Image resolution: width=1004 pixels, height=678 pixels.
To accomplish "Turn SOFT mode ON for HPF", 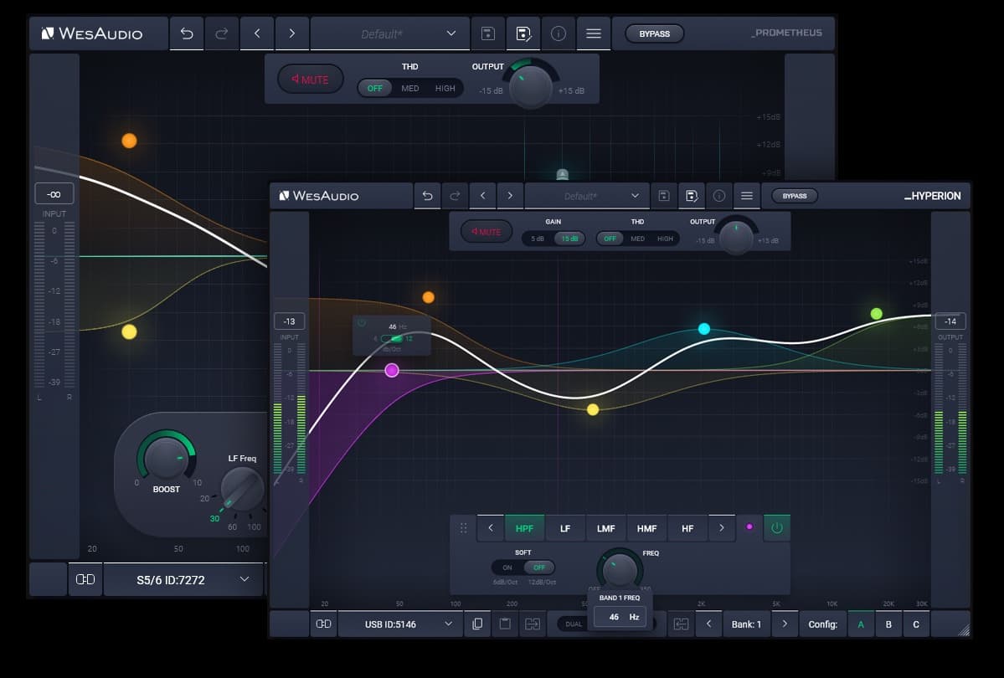I will pyautogui.click(x=507, y=568).
